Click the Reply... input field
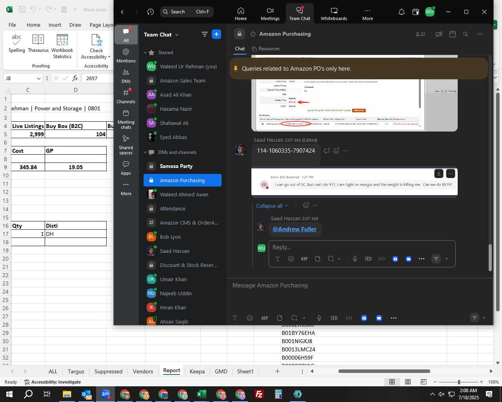 pyautogui.click(x=362, y=247)
